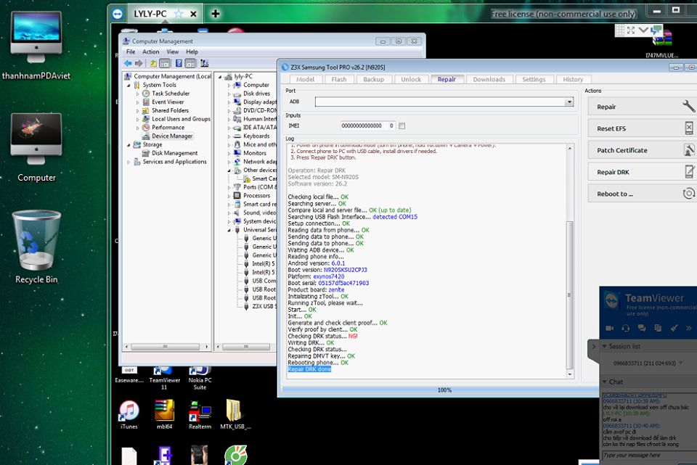Viewport: 697px width, 465px height.
Task: Open the Backup tab
Action: (373, 79)
